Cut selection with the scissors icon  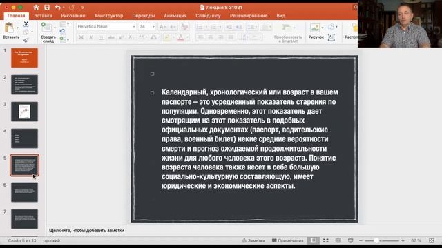click(x=26, y=24)
